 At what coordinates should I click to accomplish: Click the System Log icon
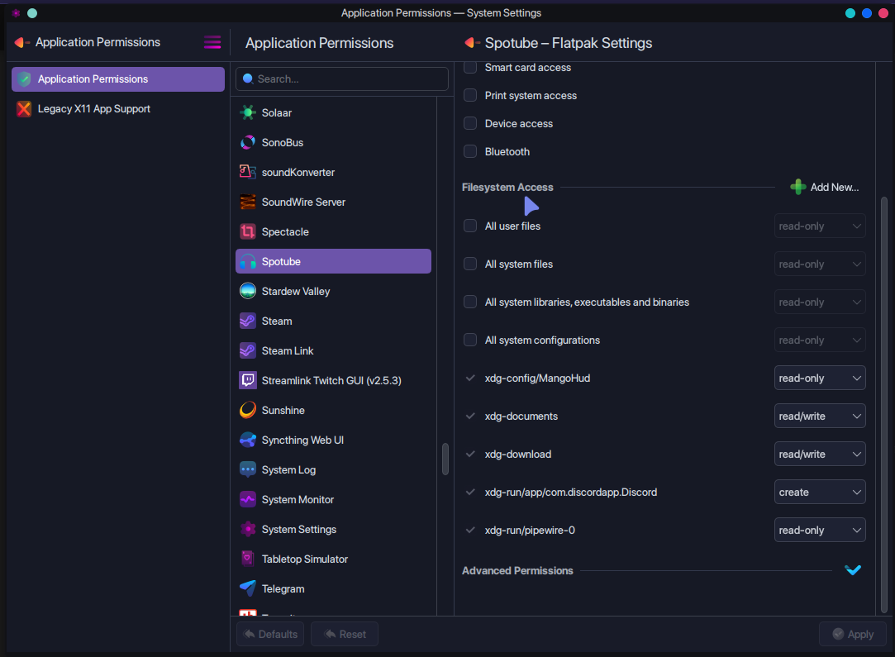click(x=248, y=469)
